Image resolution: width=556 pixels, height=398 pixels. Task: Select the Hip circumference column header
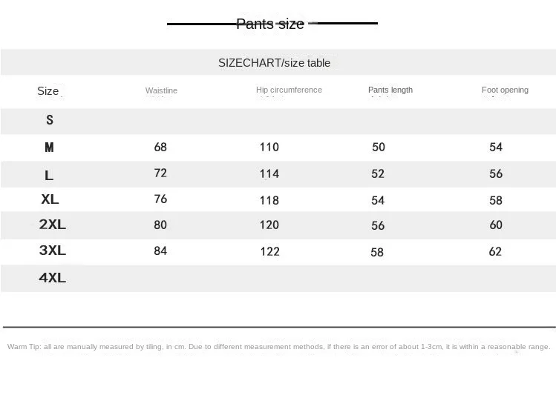click(289, 90)
